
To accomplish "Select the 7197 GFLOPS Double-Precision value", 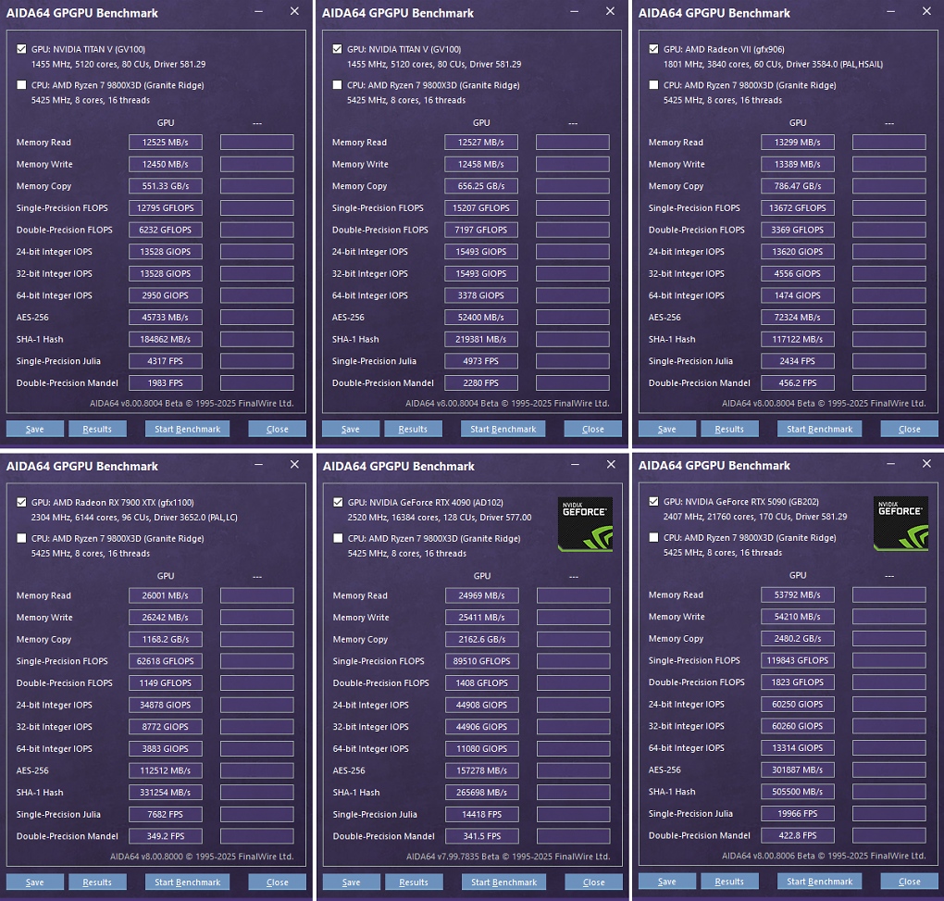I will coord(481,230).
